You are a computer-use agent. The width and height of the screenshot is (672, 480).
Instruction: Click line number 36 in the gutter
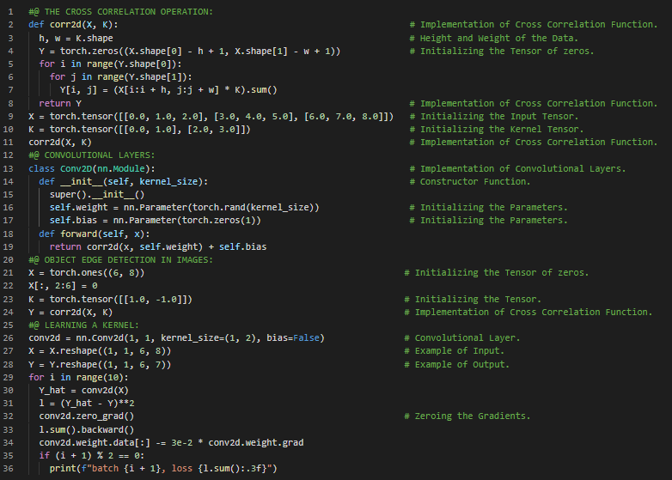(11, 469)
